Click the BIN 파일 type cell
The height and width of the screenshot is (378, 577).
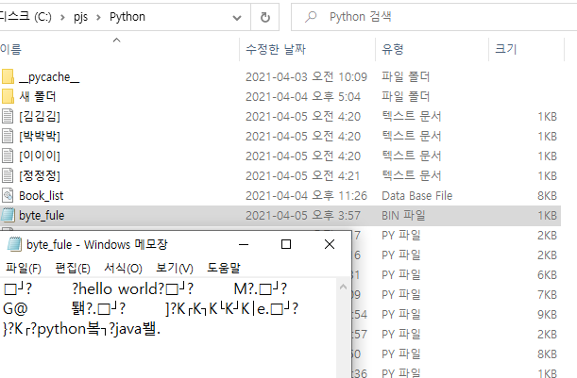coord(403,215)
